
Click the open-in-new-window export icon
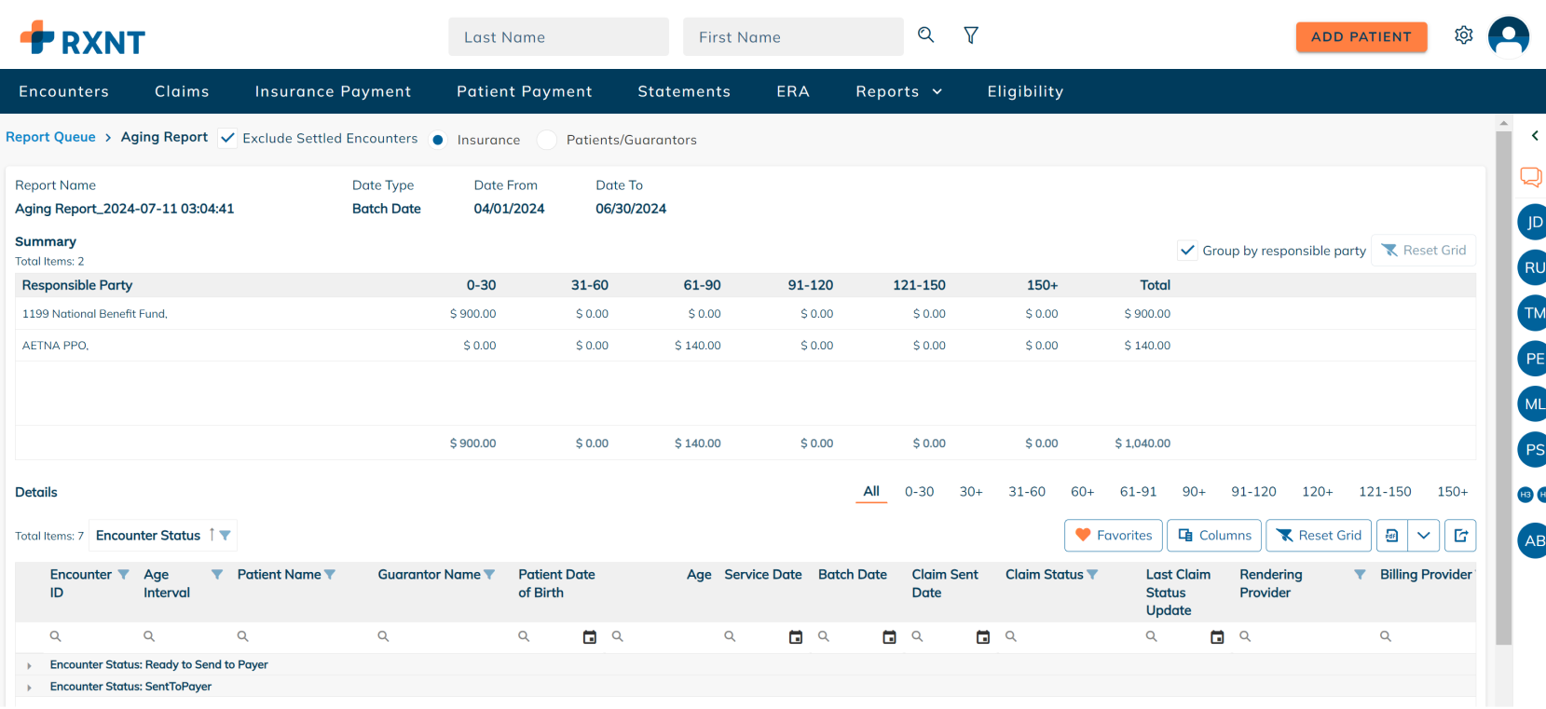[1460, 536]
